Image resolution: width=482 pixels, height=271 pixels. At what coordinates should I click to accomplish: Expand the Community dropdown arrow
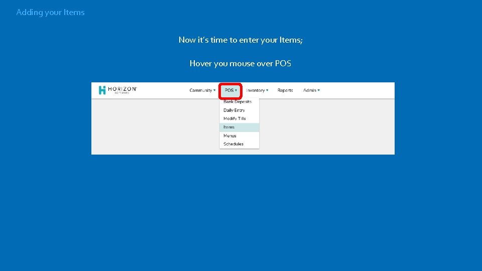(x=214, y=90)
